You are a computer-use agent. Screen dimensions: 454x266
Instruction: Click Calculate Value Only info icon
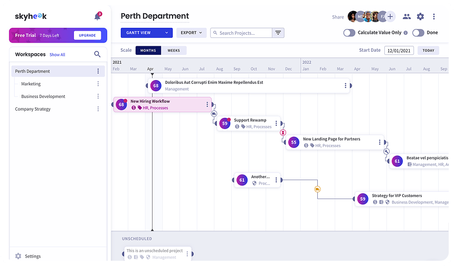[x=405, y=33]
